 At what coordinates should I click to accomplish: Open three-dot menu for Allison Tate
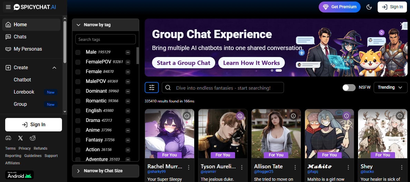[x=295, y=167]
